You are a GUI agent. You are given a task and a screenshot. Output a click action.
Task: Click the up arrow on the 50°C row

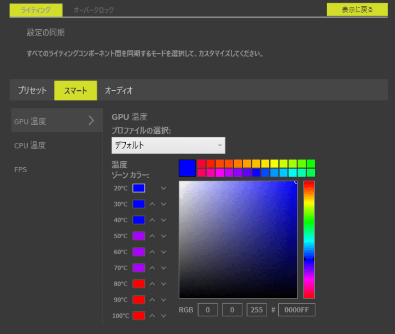point(152,236)
